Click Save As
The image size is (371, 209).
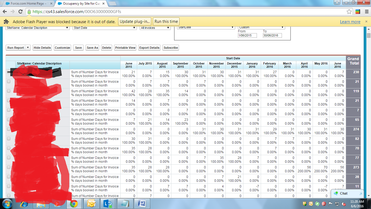pyautogui.click(x=92, y=48)
